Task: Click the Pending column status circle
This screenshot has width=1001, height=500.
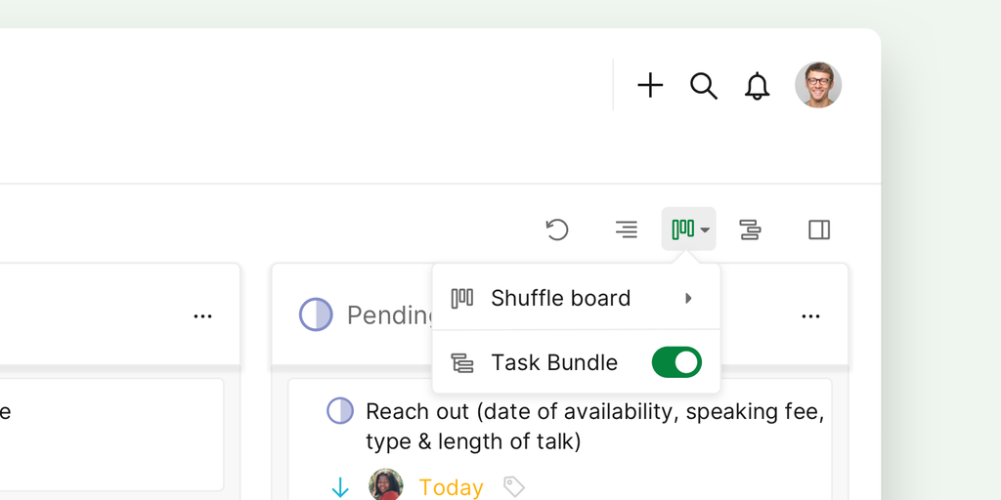Action: click(316, 314)
